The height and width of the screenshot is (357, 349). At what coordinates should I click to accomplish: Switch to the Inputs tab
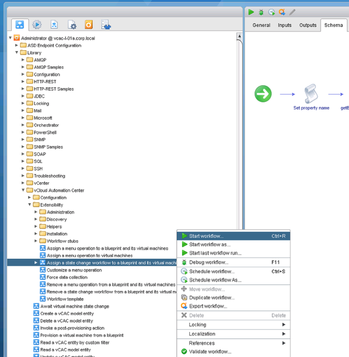(284, 25)
